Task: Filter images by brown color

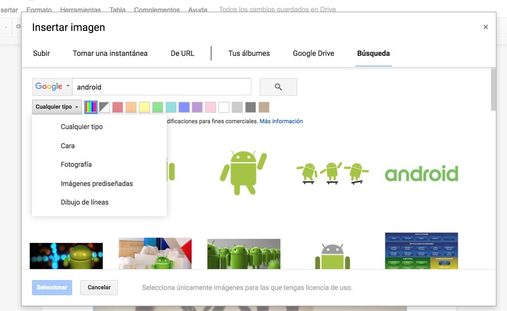Action: [x=264, y=107]
